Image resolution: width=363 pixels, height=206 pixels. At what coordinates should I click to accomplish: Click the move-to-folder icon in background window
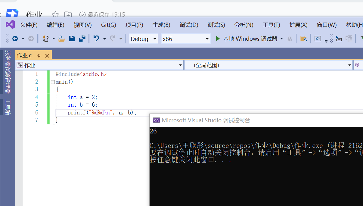[x=68, y=14]
